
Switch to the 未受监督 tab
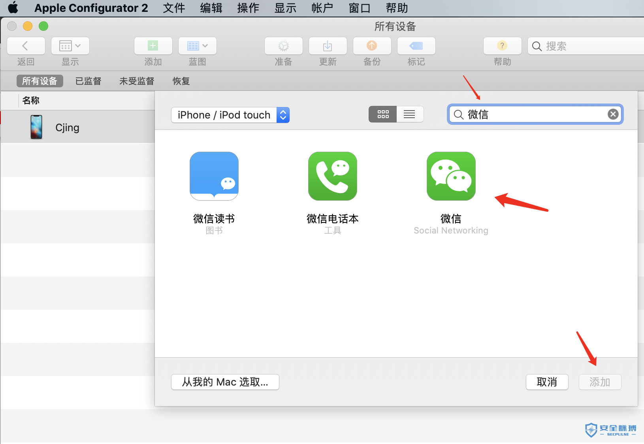tap(137, 81)
